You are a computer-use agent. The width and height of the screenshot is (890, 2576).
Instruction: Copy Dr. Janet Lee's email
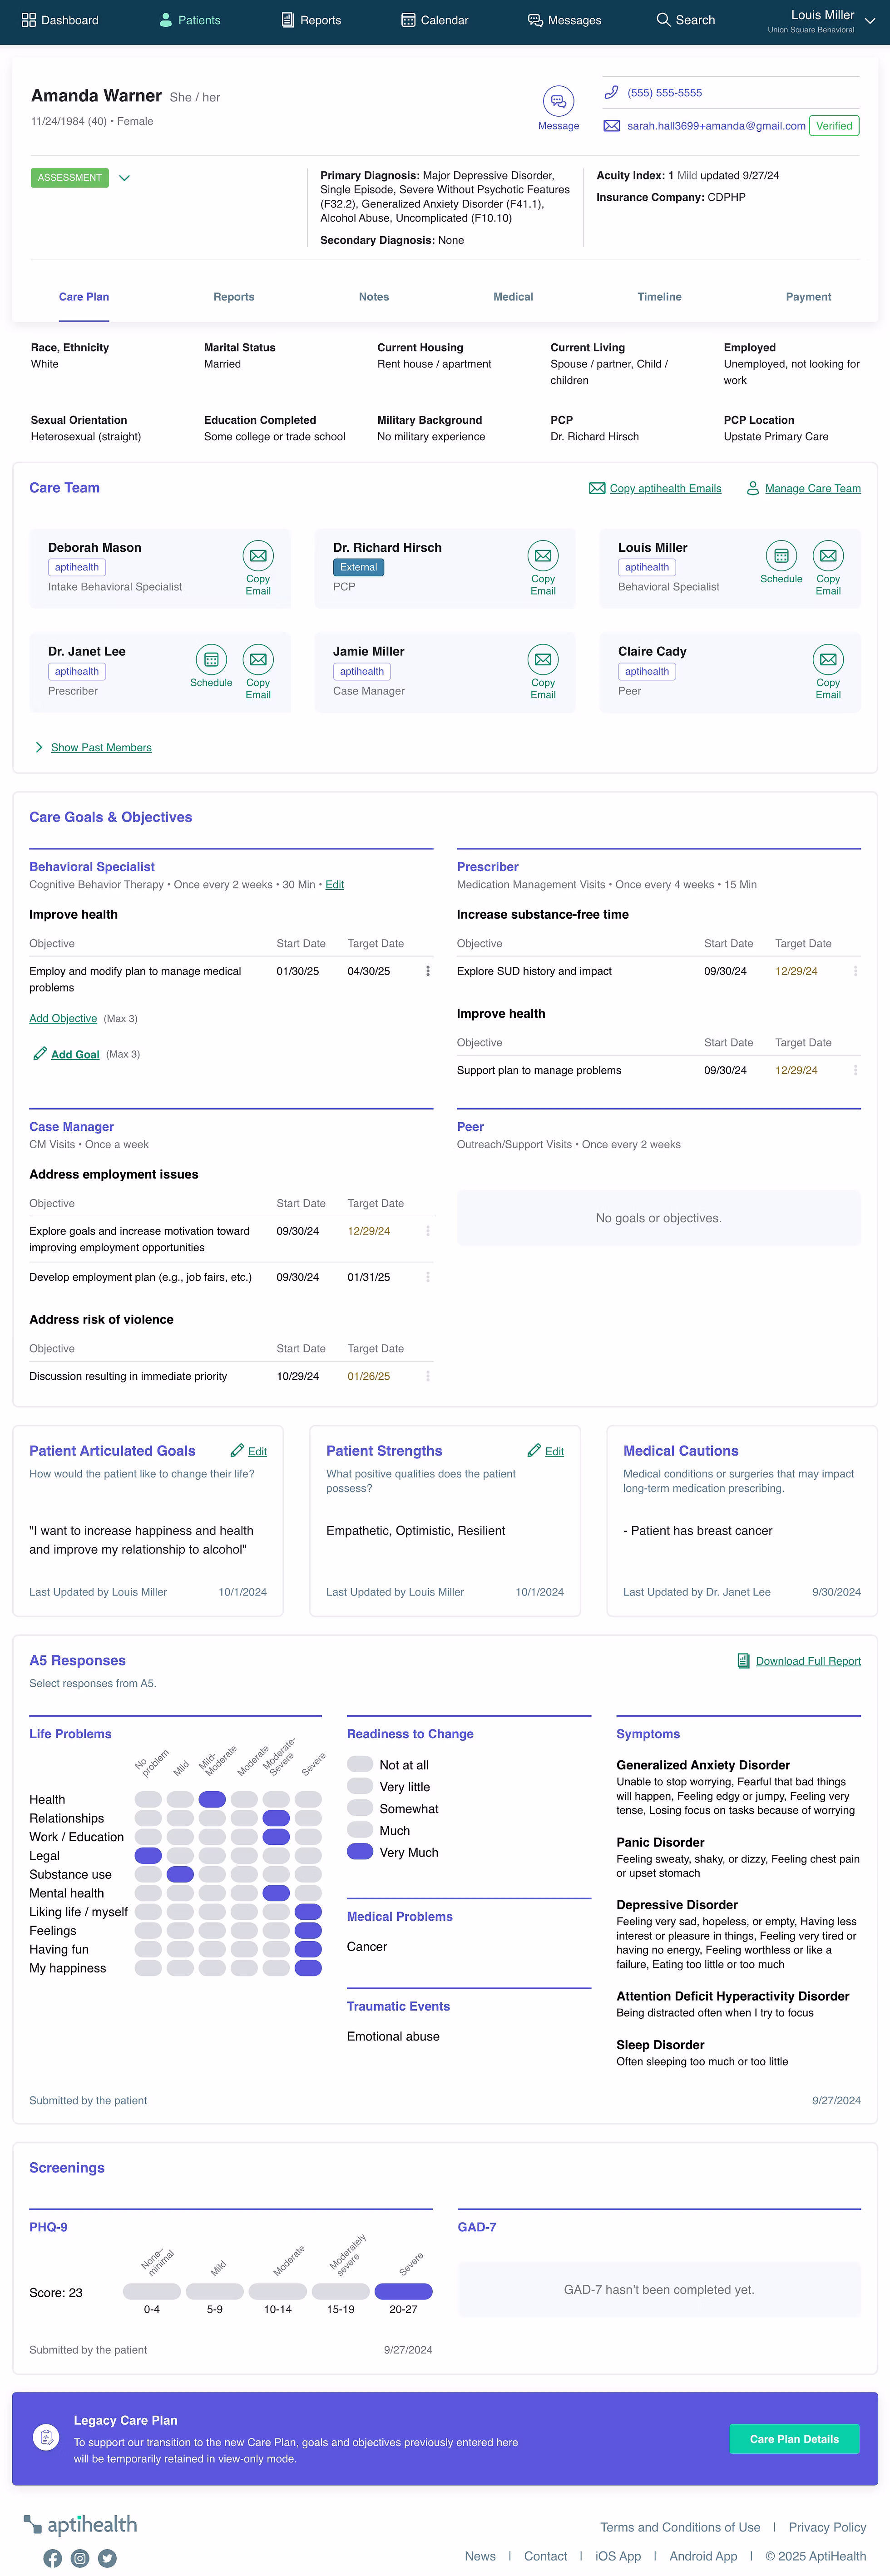point(258,660)
